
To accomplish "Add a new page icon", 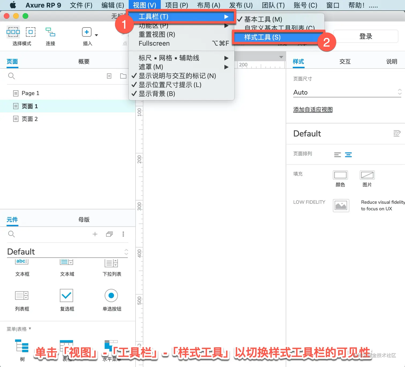I will tap(109, 76).
